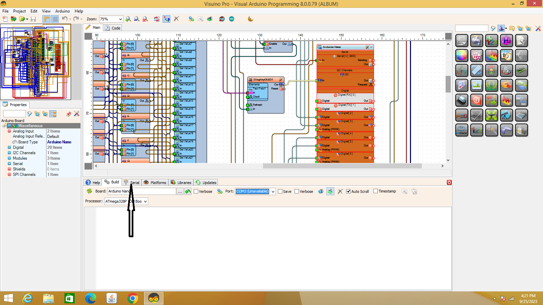Screen dimensions: 543x305
Task: Click the calculator component category icon
Action: tap(521, 115)
